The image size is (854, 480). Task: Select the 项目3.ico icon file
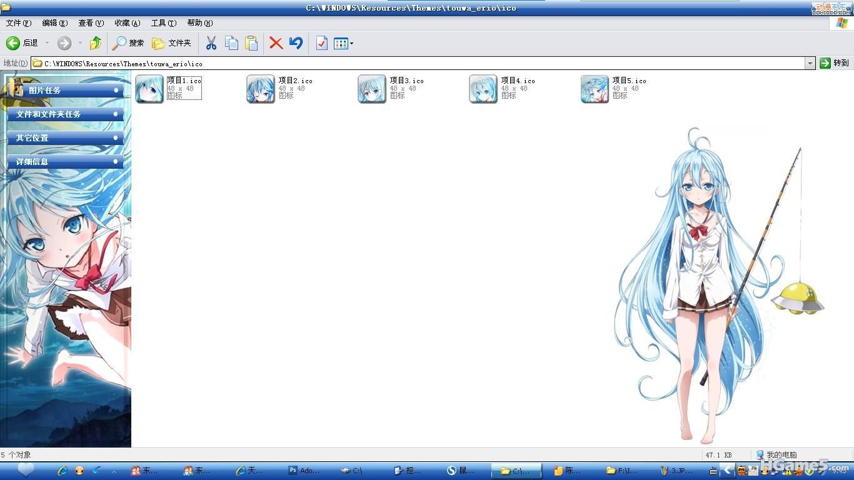pyautogui.click(x=372, y=89)
